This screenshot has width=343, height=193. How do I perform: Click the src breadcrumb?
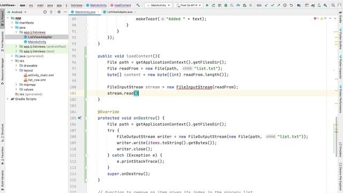31,5
